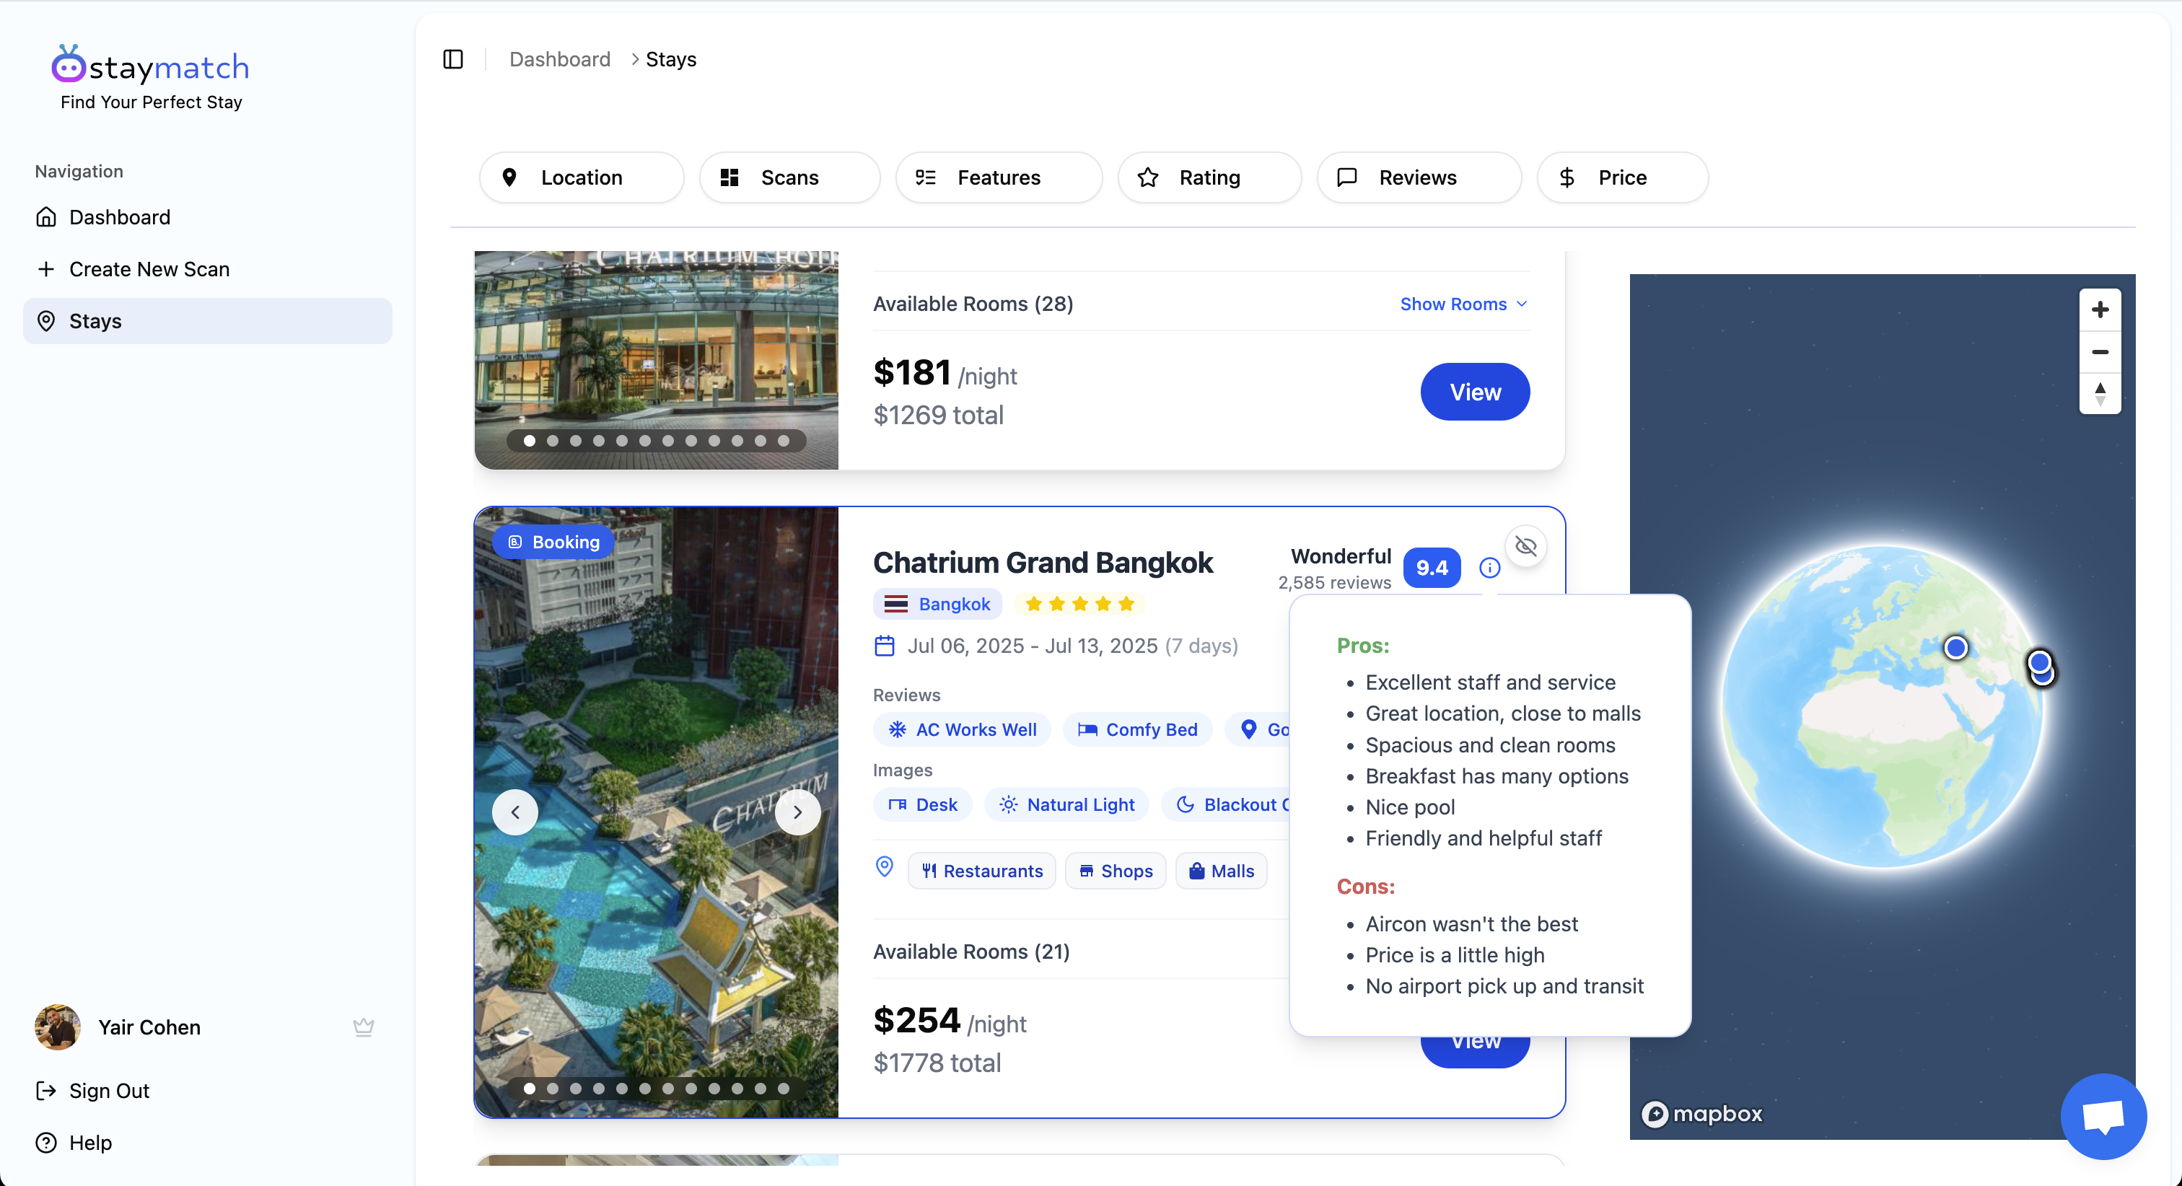Open Stays in the navigation sidebar
Image resolution: width=2182 pixels, height=1186 pixels.
[x=208, y=321]
